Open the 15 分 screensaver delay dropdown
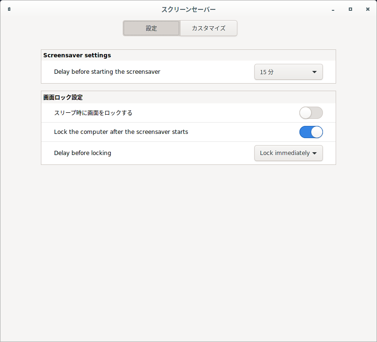The height and width of the screenshot is (342, 377). [x=289, y=72]
